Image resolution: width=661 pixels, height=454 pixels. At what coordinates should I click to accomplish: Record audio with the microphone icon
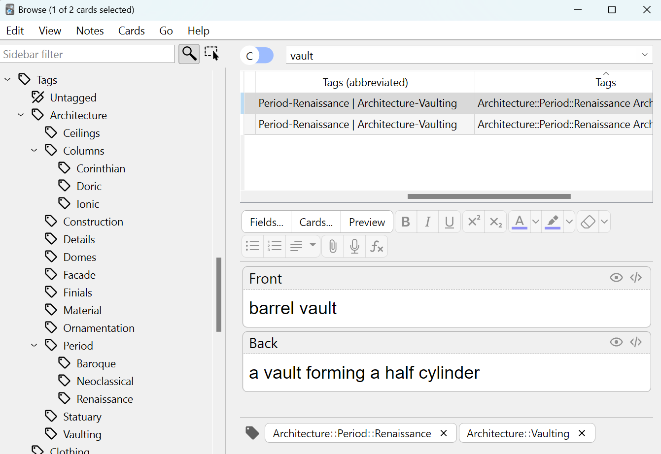point(354,246)
